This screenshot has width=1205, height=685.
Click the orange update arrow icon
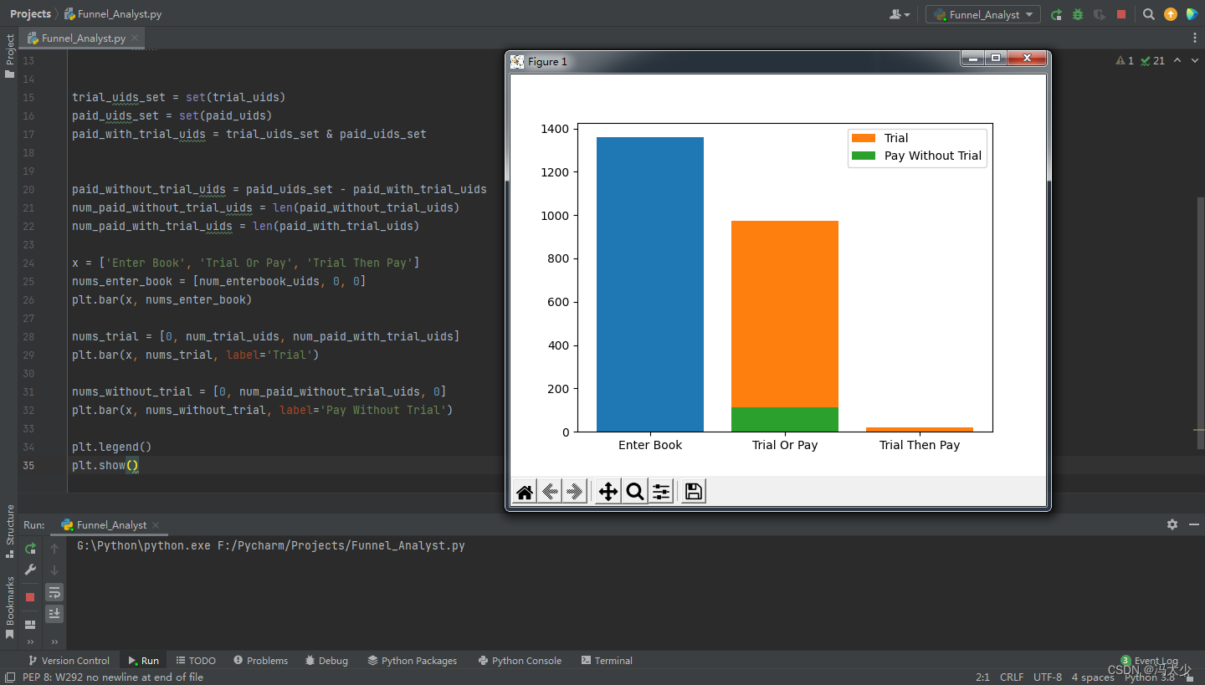tap(1171, 14)
